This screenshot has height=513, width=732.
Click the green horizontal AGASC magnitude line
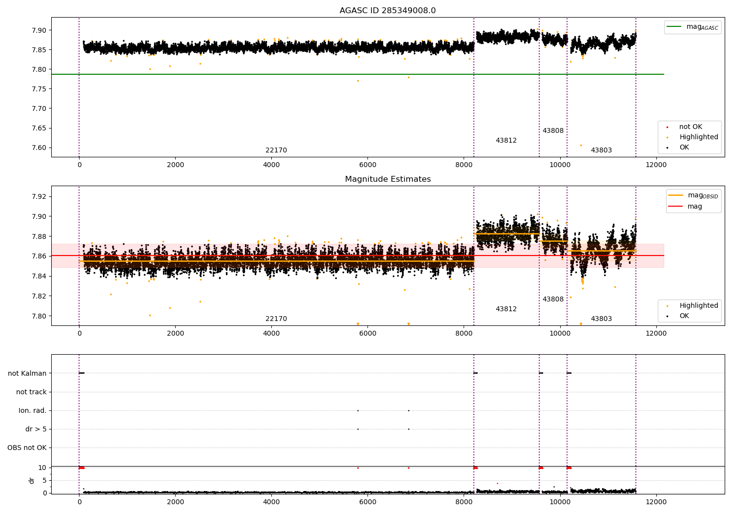click(x=358, y=74)
